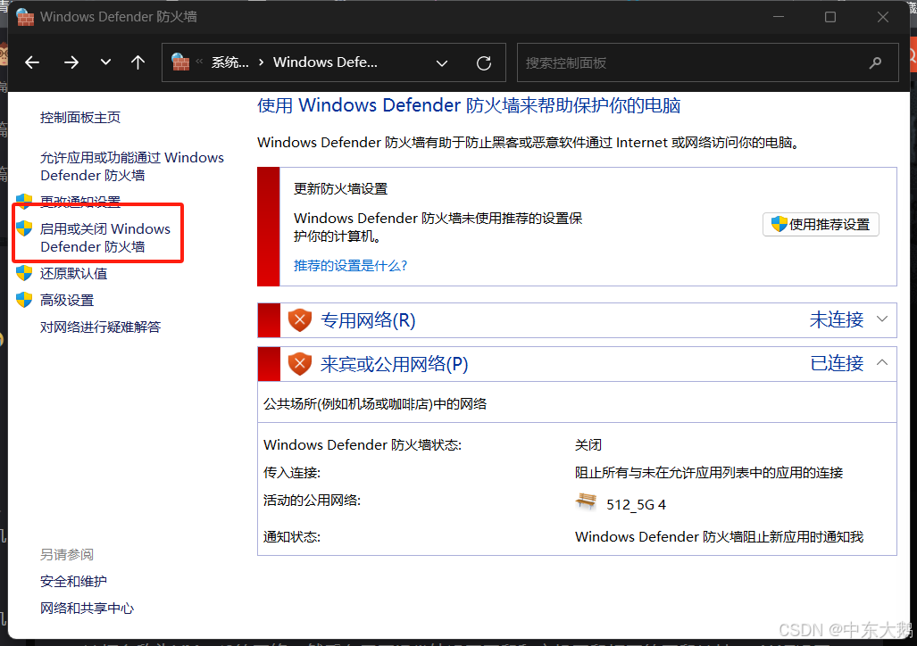Click shield icon beside 启用或关闭 link

[24, 228]
